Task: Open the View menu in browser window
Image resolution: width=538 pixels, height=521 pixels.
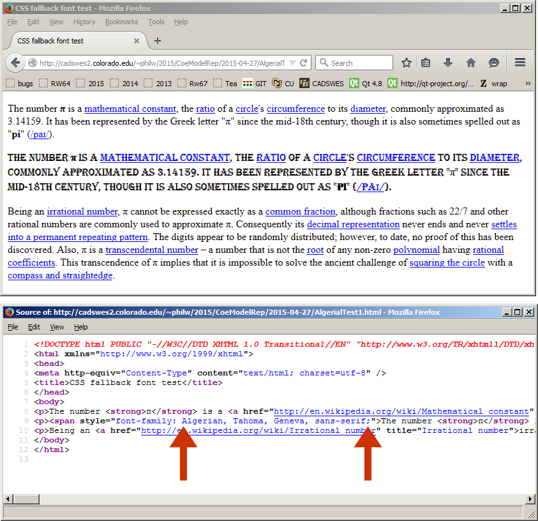Action: coord(56,22)
